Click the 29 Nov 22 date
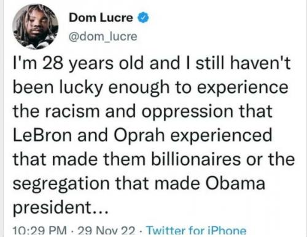 click(107, 231)
